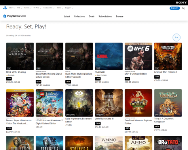Viewport: 188px width, 150px height.
Task: Open Little Nightmares III title link
Action: point(104,119)
